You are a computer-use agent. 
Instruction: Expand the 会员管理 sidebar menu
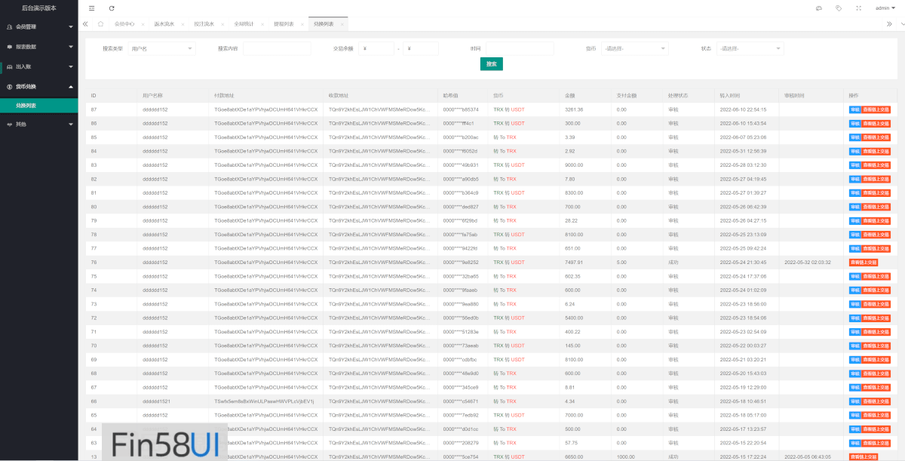(x=38, y=26)
